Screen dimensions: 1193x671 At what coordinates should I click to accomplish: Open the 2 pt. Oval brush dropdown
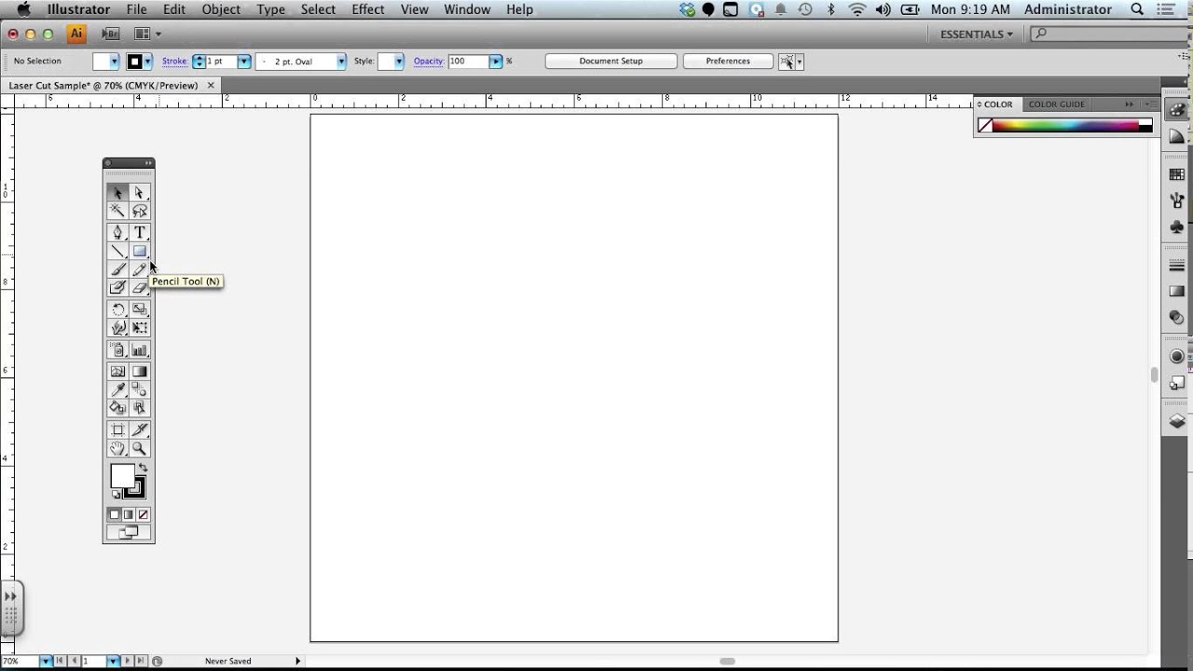tap(341, 62)
